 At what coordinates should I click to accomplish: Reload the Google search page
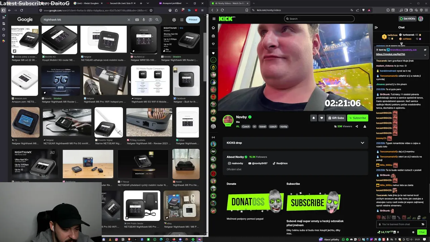(x=21, y=10)
